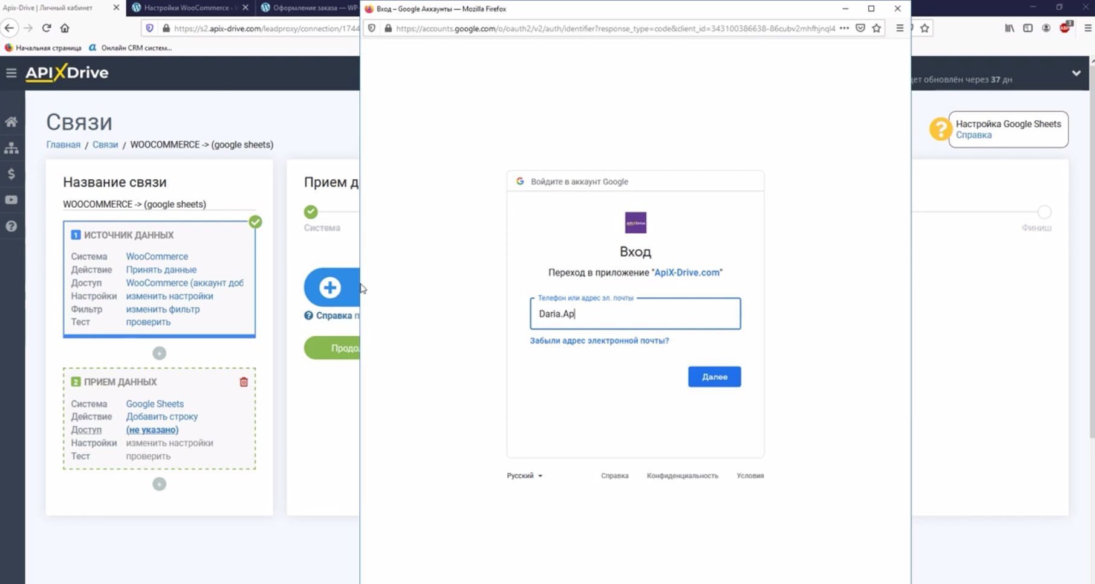Open page actions ellipsis in popup address bar
The width and height of the screenshot is (1095, 584).
844,28
